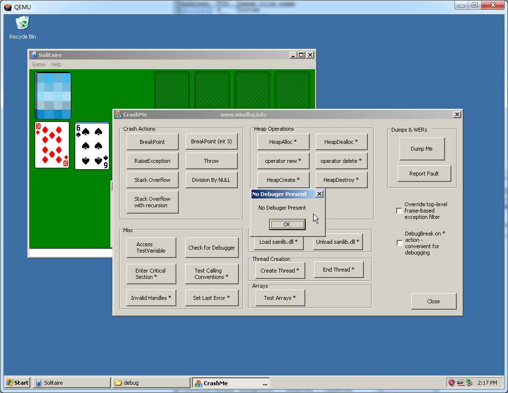The height and width of the screenshot is (393, 508).
Task: Click the Dump Me button
Action: (x=422, y=149)
